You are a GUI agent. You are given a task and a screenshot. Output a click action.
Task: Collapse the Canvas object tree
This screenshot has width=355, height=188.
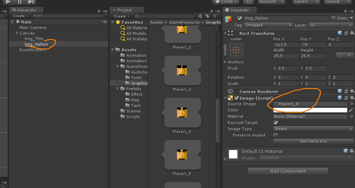coord(17,33)
